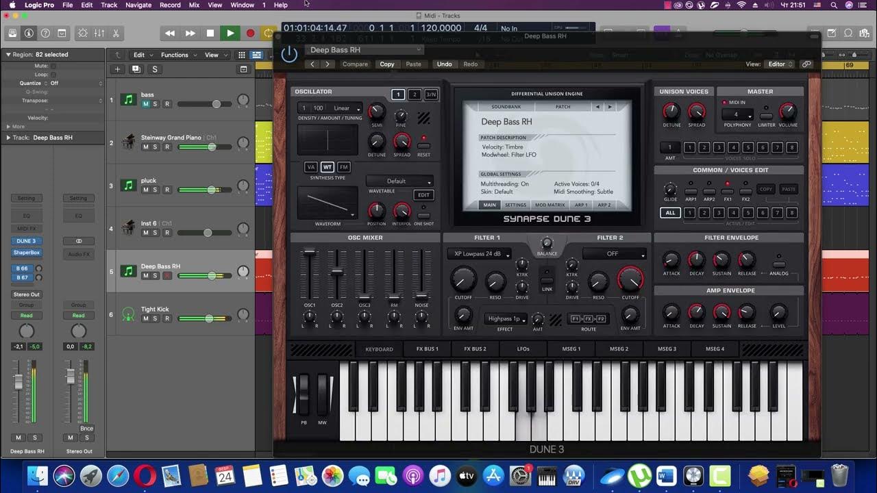
Task: Open the LFOs tab
Action: [x=523, y=349]
